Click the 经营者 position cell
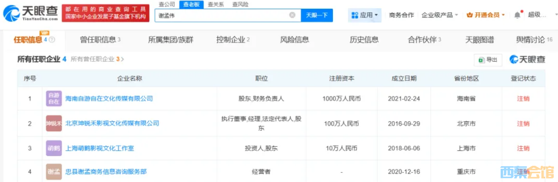558x182 pixels. pyautogui.click(x=261, y=172)
